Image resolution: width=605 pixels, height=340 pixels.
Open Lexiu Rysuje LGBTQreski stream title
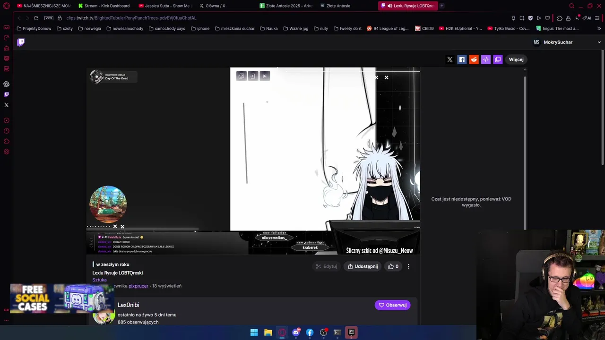[118, 273]
